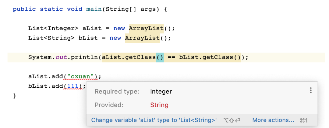Click the 'Integer' required type value
Image resolution: width=329 pixels, height=128 pixels.
[x=161, y=91]
